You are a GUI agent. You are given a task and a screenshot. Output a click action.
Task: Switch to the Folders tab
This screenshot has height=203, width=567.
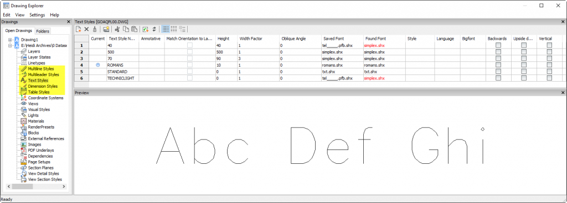[43, 31]
